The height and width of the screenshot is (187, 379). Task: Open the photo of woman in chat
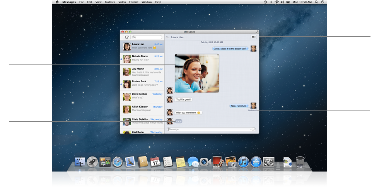tap(197, 73)
